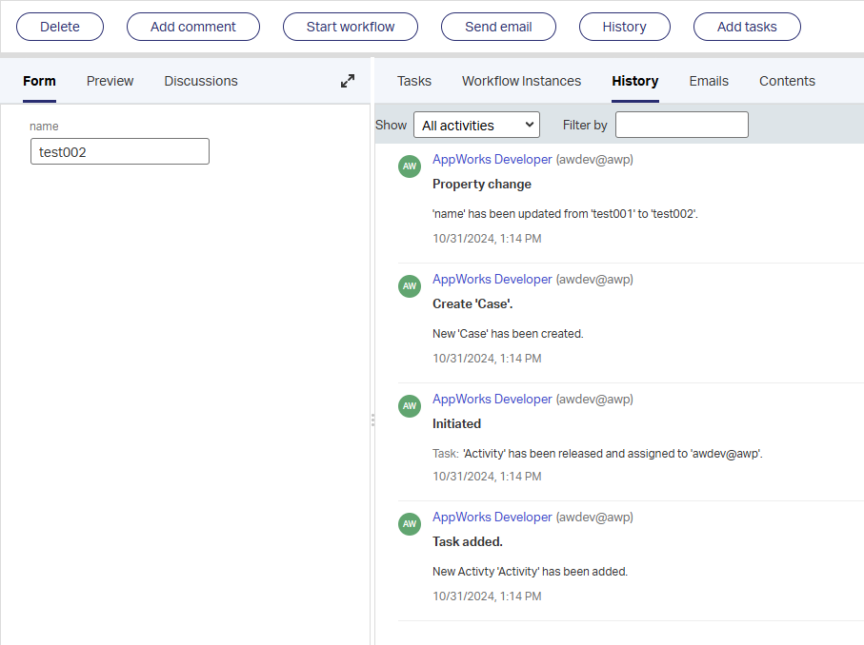Click the Add comment button
Viewport: 864px width, 645px height.
(193, 27)
